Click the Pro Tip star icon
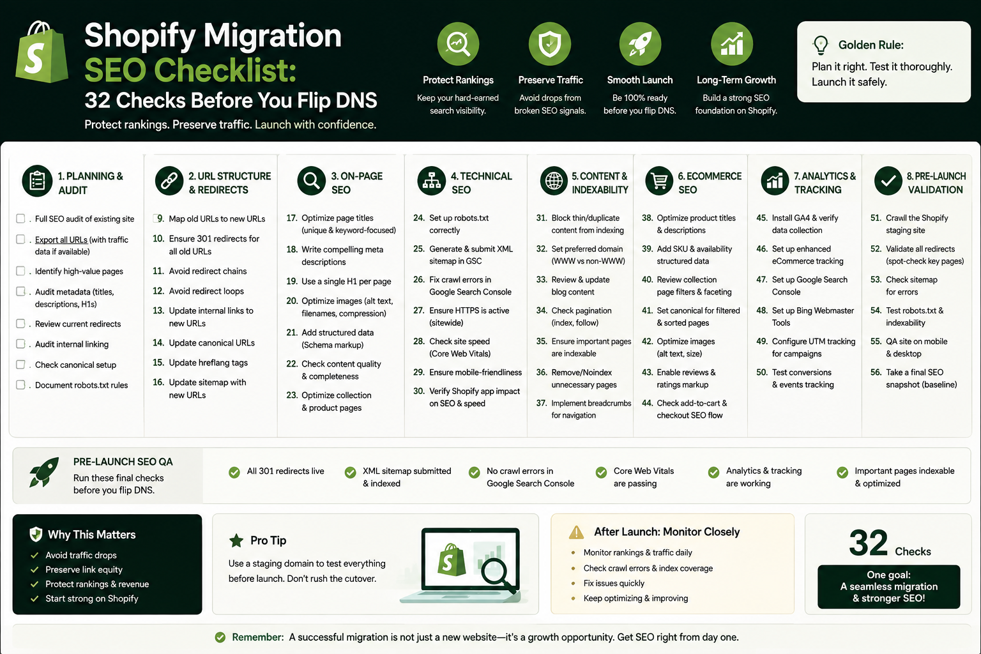The image size is (981, 654). 236,541
